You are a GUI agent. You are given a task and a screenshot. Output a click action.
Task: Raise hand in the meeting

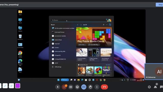(90, 87)
